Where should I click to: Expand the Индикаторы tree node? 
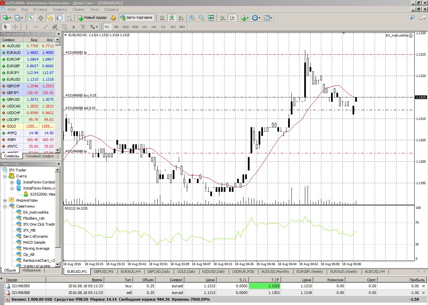pyautogui.click(x=5, y=200)
